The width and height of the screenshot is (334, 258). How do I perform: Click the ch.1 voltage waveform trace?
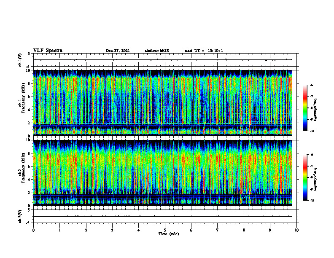[x=162, y=60]
